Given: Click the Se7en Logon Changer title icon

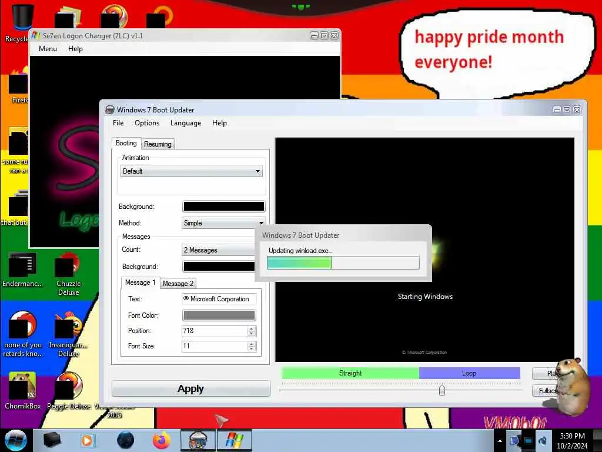Looking at the screenshot, I should coord(36,36).
